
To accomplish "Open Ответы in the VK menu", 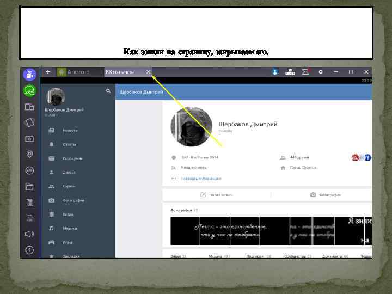I will coord(78,144).
